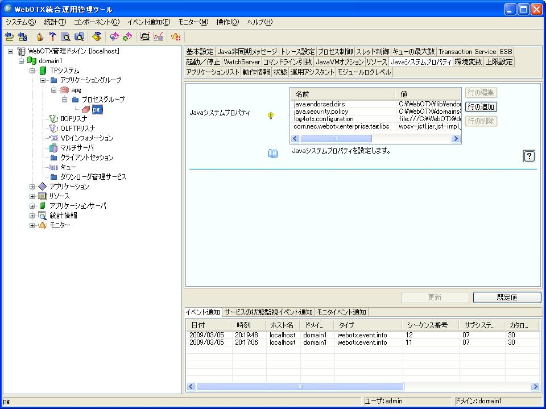This screenshot has width=546, height=409.
Task: Open the 統計(T) menu
Action: (x=55, y=22)
